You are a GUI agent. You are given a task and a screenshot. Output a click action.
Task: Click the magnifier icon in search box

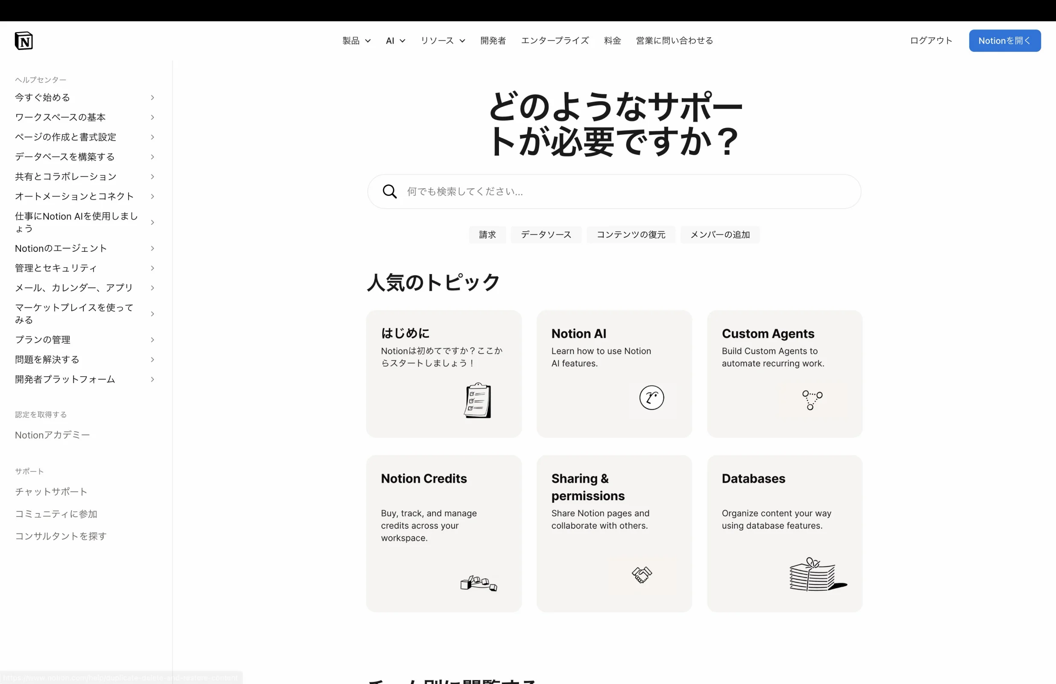pos(390,192)
